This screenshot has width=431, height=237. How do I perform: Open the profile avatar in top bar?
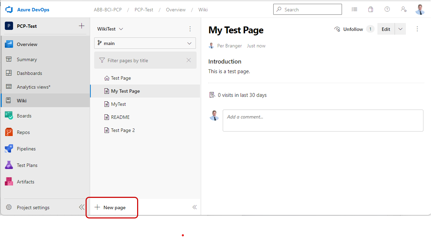(420, 10)
